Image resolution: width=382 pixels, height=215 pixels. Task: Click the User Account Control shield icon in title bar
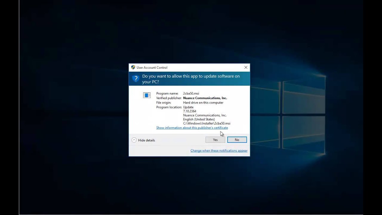tap(133, 67)
